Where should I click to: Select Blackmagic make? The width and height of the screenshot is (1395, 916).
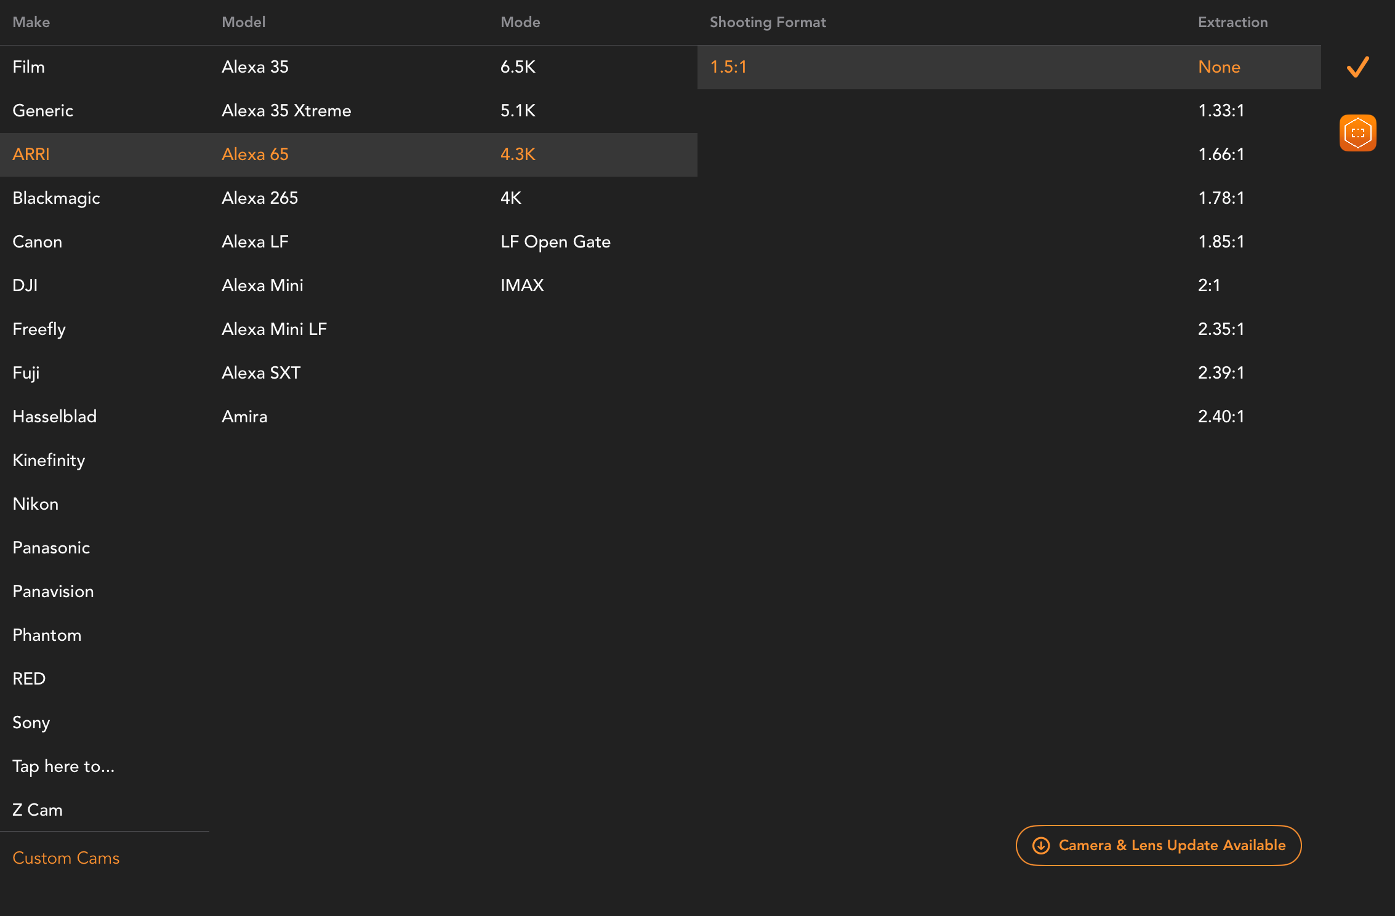pyautogui.click(x=105, y=198)
